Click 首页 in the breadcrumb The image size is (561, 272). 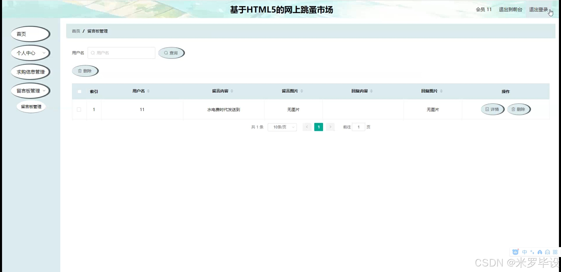(76, 31)
